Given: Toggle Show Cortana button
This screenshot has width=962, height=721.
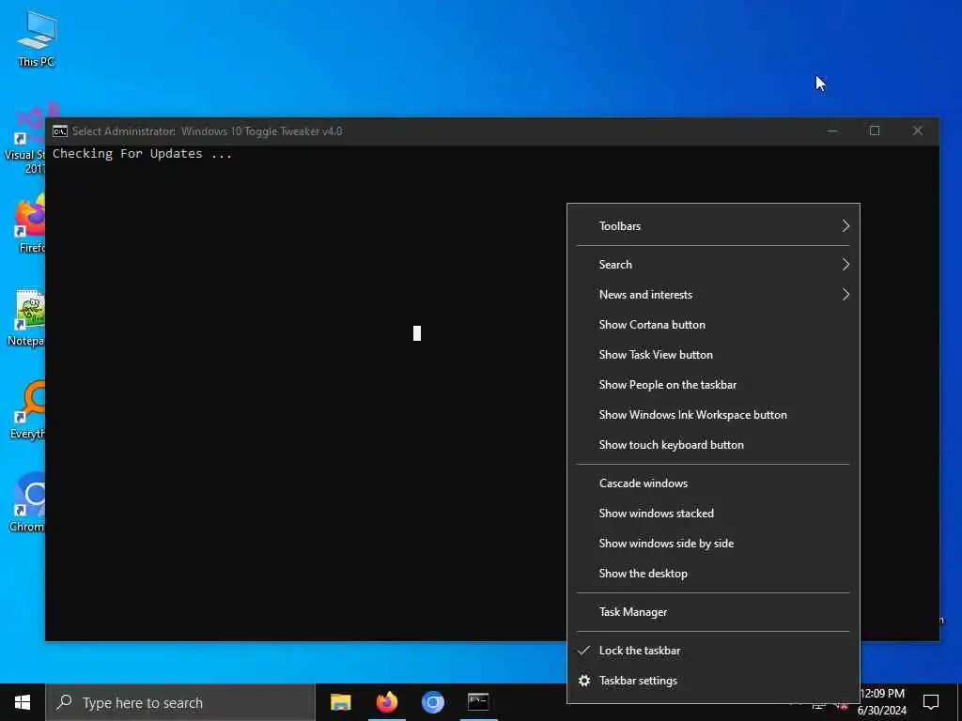Looking at the screenshot, I should click(x=713, y=325).
